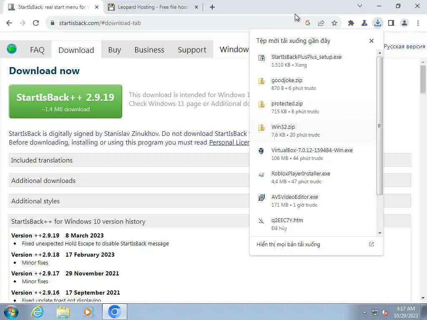The image size is (427, 320).
Task: Switch to the Leopard Hosting tab
Action: 153,7
